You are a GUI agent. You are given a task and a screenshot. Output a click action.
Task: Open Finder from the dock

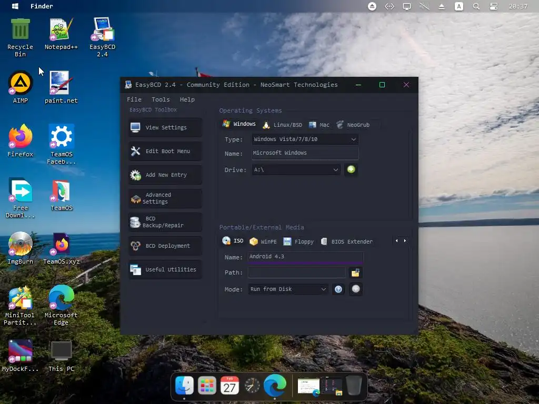(x=184, y=386)
